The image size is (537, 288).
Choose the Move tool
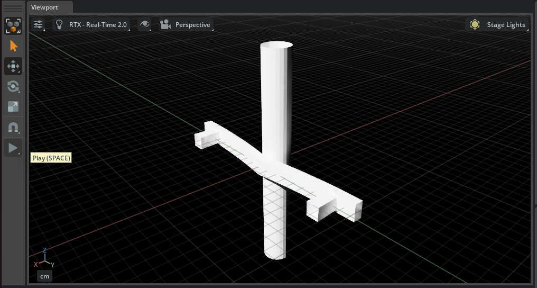pyautogui.click(x=13, y=66)
